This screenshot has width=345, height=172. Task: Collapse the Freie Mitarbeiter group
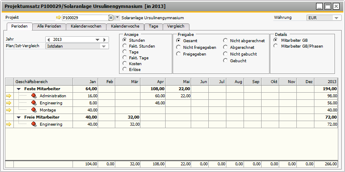pos(19,117)
